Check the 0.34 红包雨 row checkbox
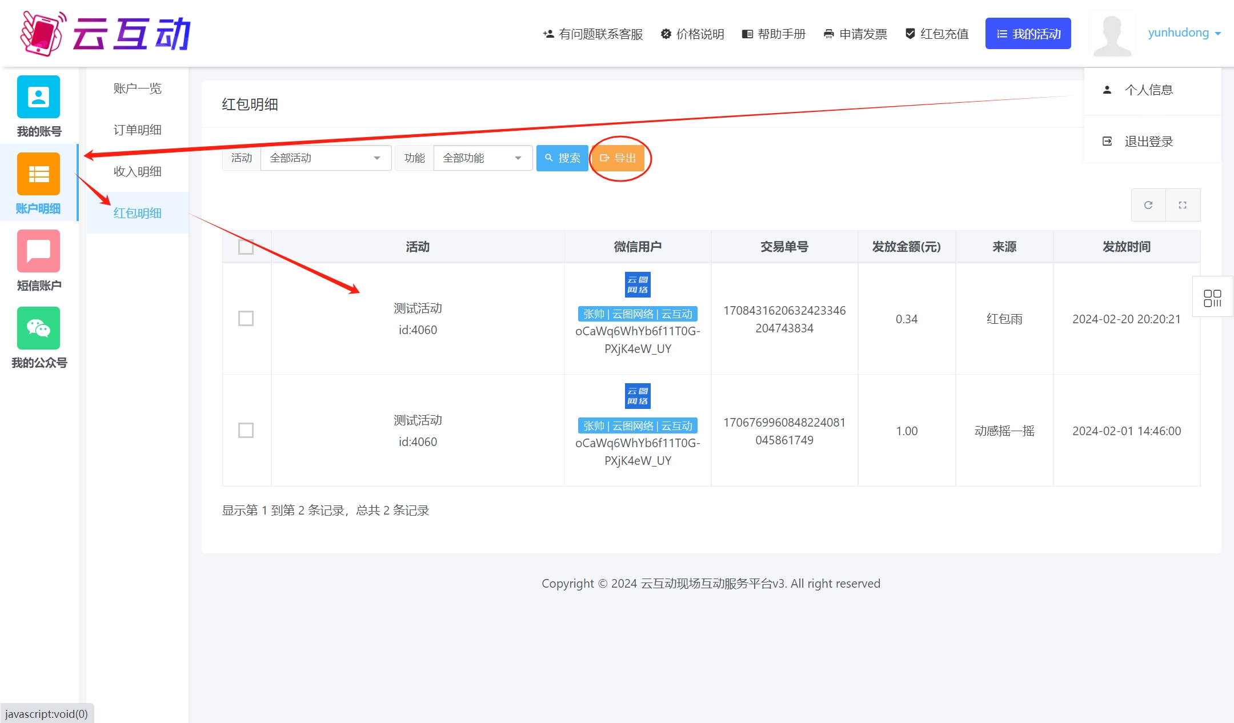 pyautogui.click(x=246, y=319)
